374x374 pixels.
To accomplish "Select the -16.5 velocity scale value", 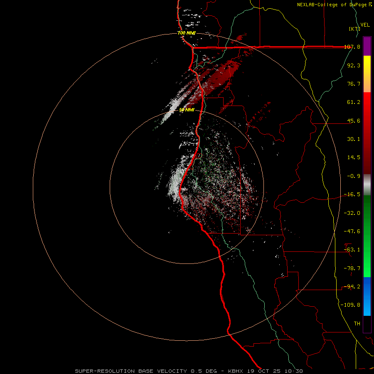I will (352, 194).
